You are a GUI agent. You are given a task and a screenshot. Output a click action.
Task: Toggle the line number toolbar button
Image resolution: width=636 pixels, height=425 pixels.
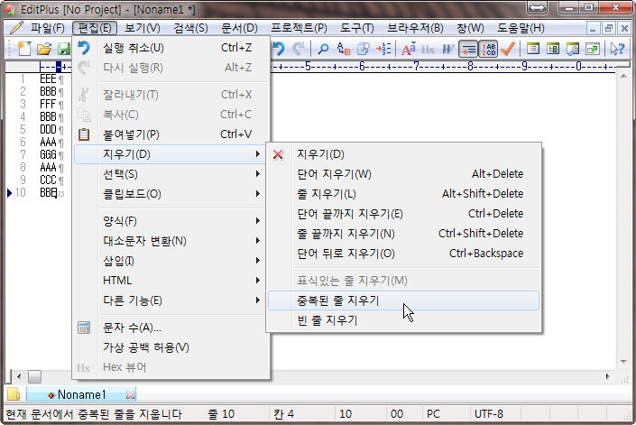click(x=488, y=49)
